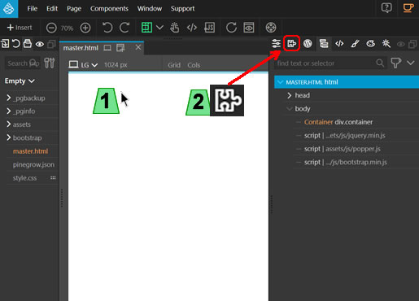The width and height of the screenshot is (419, 301).
Task: Select pinegrow.json file
Action: 33,164
